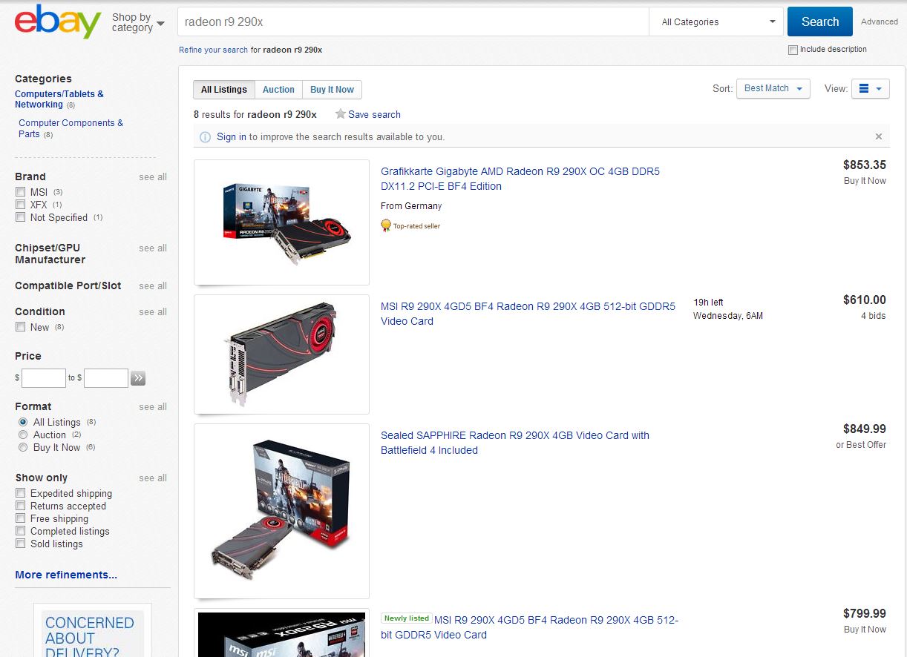Viewport: 907px width, 657px height.
Task: Click the MSI R9 290X card thumbnail with bids
Action: coord(281,354)
